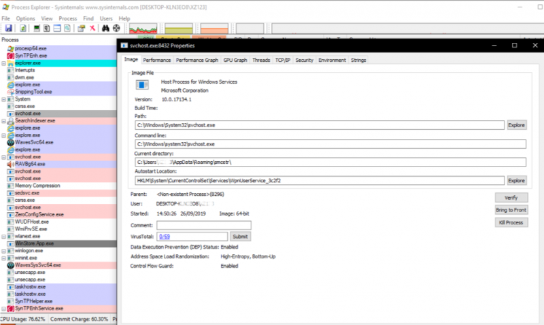This screenshot has width=544, height=325.
Task: Collapse the winlogon.exe tree node
Action: point(3,251)
